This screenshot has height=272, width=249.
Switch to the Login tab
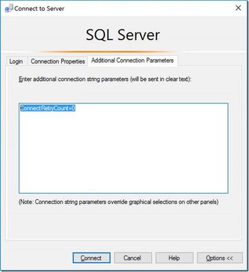click(16, 61)
